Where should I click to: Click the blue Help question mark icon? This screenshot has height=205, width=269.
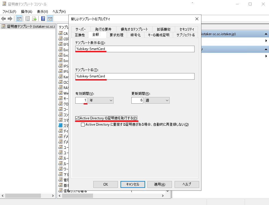pos(43,19)
